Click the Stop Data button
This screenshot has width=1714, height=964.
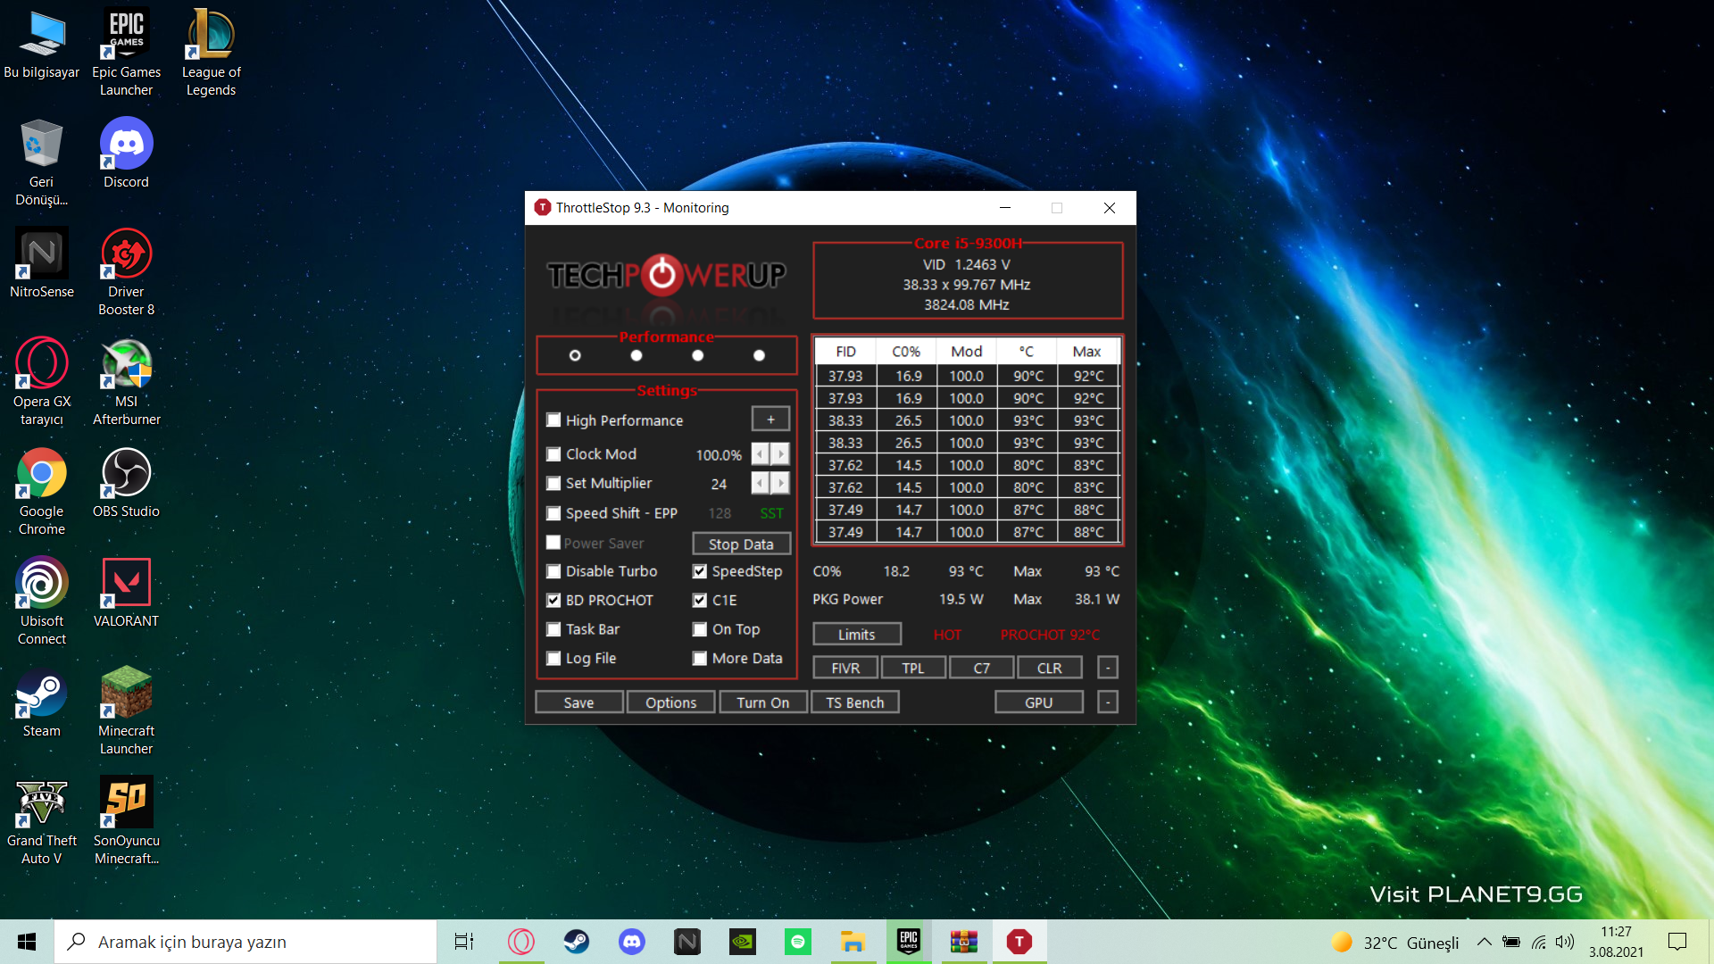(x=741, y=544)
